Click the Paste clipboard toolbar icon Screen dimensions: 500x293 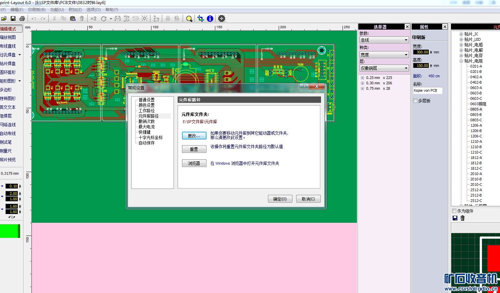tap(73, 18)
